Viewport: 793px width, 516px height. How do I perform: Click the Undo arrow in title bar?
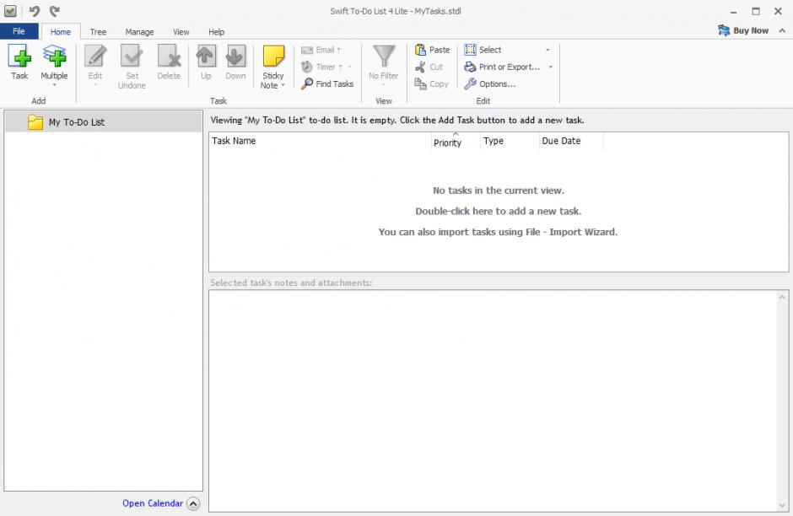click(x=35, y=11)
